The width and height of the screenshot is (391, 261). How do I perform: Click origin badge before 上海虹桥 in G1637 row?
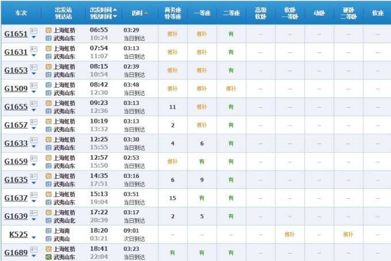point(49,195)
